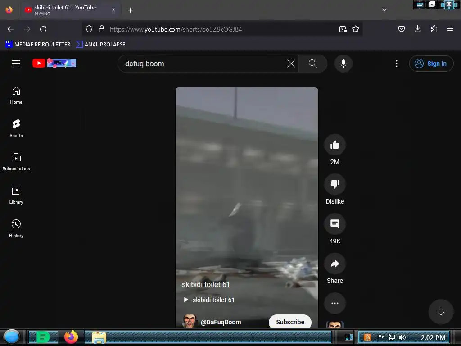
Task: Click the YouTube logo
Action: coord(54,63)
